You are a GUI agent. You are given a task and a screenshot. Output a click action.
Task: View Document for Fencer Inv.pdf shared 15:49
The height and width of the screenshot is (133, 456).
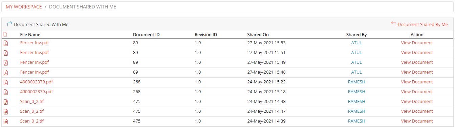point(417,62)
